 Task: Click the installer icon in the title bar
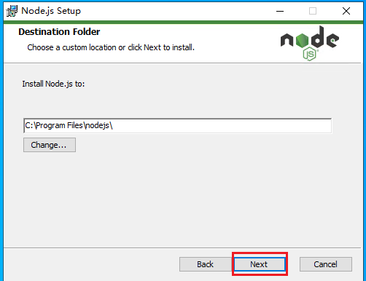[x=12, y=11]
